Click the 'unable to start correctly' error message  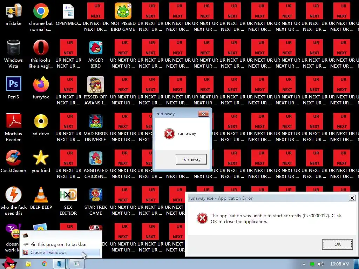coord(276,219)
